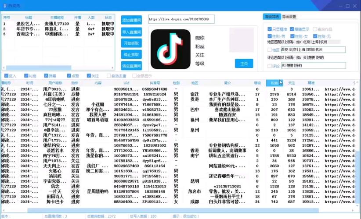Click the region cell 茂名市
This screenshot has height=219, width=361.
pyautogui.click(x=195, y=191)
